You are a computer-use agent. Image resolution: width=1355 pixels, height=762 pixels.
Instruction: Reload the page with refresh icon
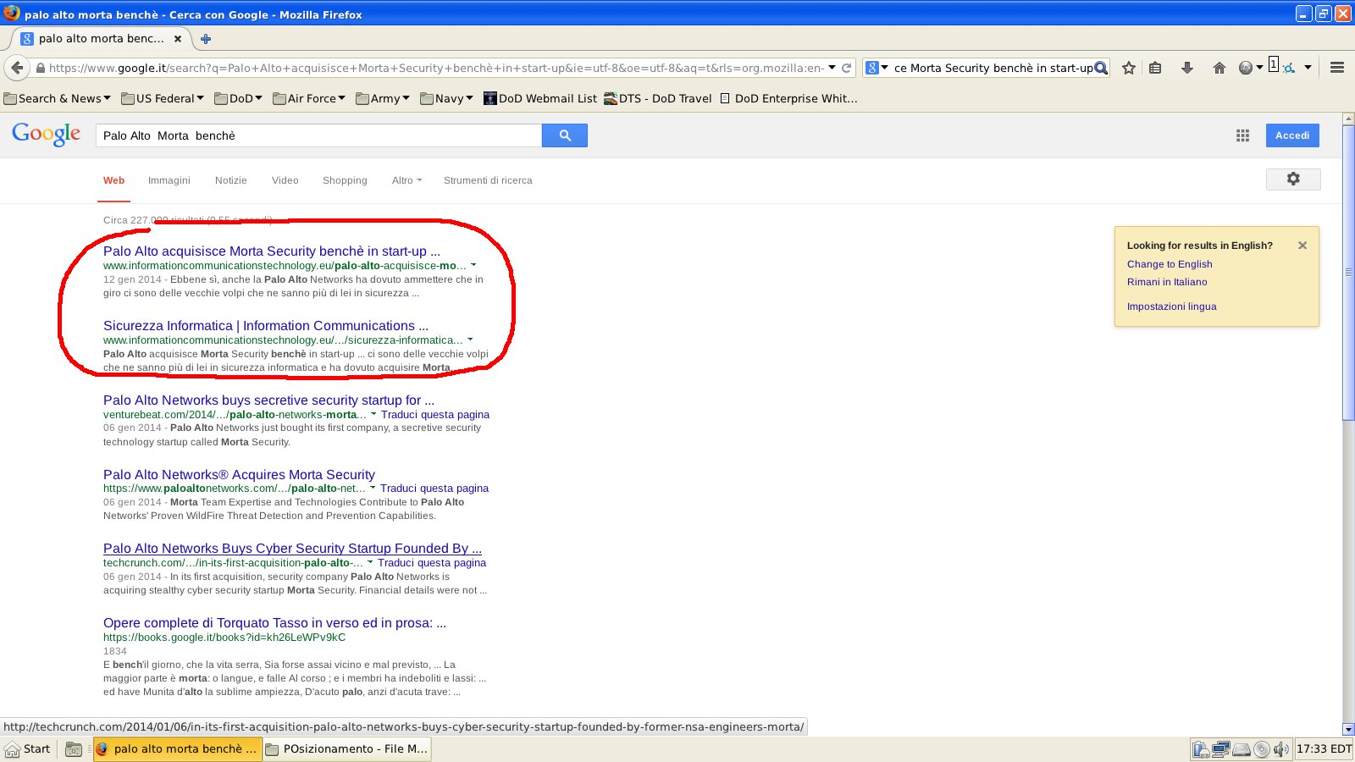pyautogui.click(x=846, y=68)
